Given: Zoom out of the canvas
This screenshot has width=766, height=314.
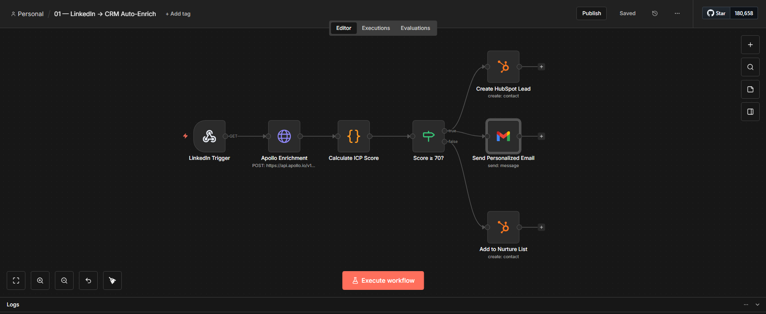Looking at the screenshot, I should pyautogui.click(x=64, y=281).
